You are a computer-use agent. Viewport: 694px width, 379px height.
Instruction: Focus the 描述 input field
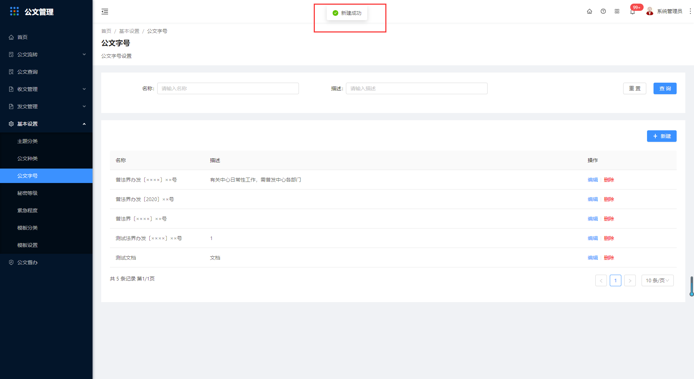pos(417,88)
